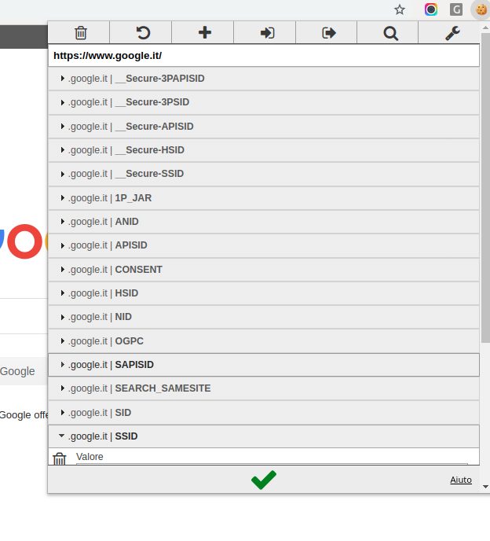Click the reset/undo arrow icon
The image size is (490, 541).
143,33
